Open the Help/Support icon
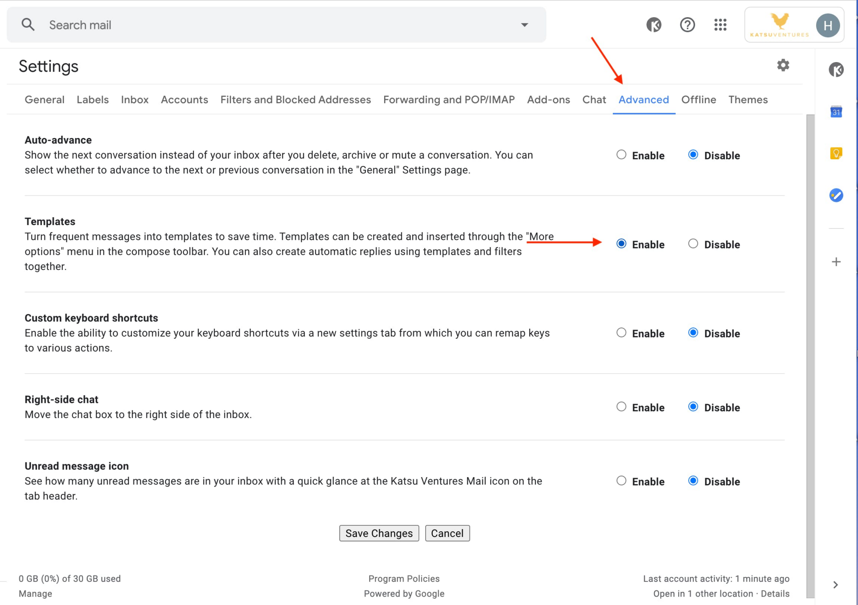The width and height of the screenshot is (858, 605). click(x=687, y=25)
